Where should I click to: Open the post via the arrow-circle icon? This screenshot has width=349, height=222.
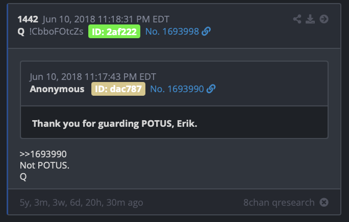[324, 19]
